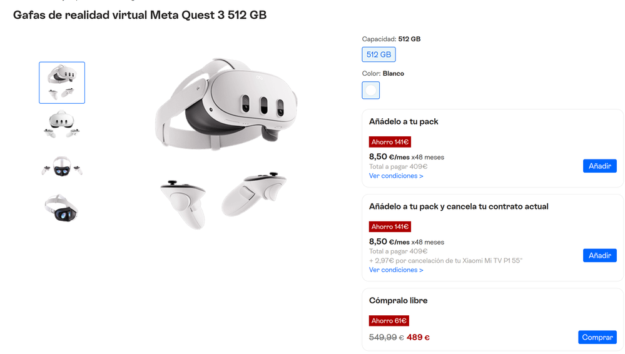
Task: Click the red 489 € price
Action: 418,337
